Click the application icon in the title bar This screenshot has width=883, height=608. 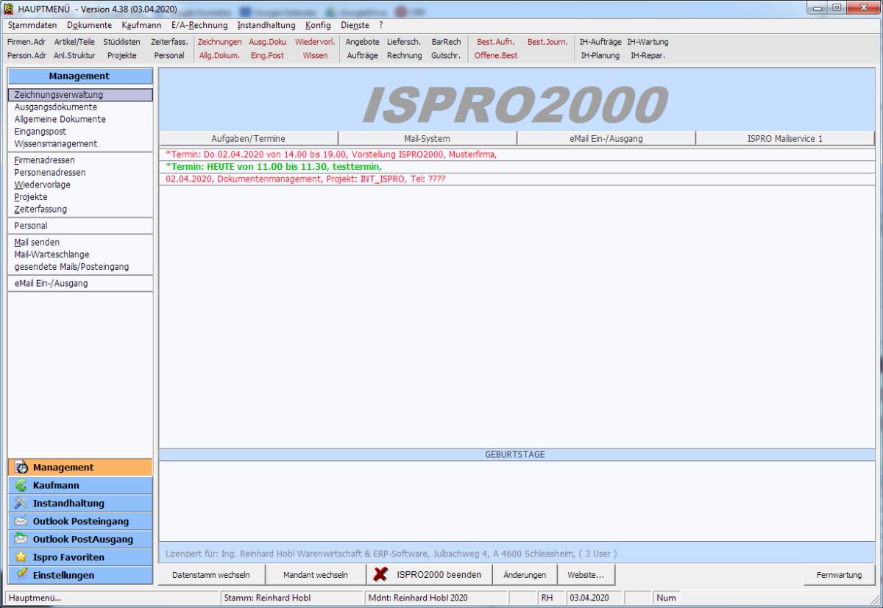tap(10, 10)
